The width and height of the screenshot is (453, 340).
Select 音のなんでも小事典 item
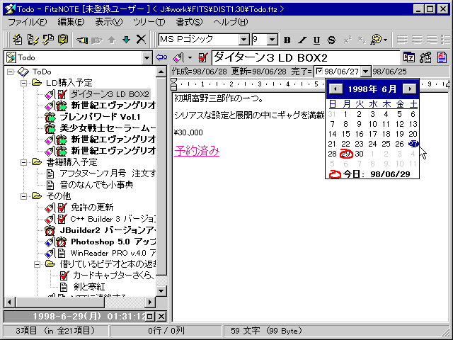[x=96, y=185]
